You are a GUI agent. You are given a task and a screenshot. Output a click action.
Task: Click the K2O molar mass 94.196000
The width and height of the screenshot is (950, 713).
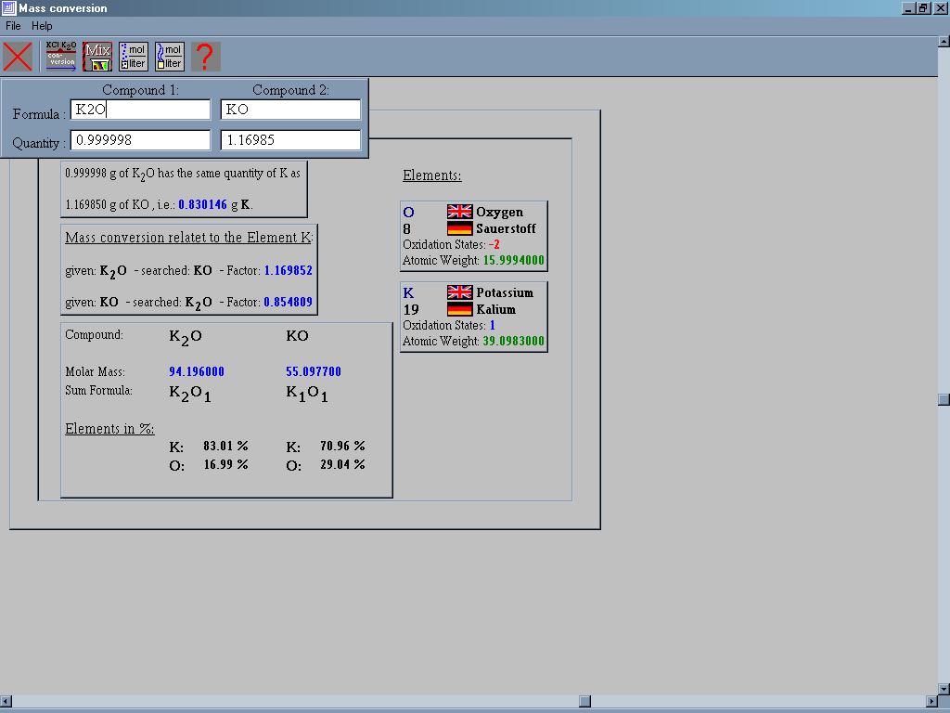[x=197, y=371]
